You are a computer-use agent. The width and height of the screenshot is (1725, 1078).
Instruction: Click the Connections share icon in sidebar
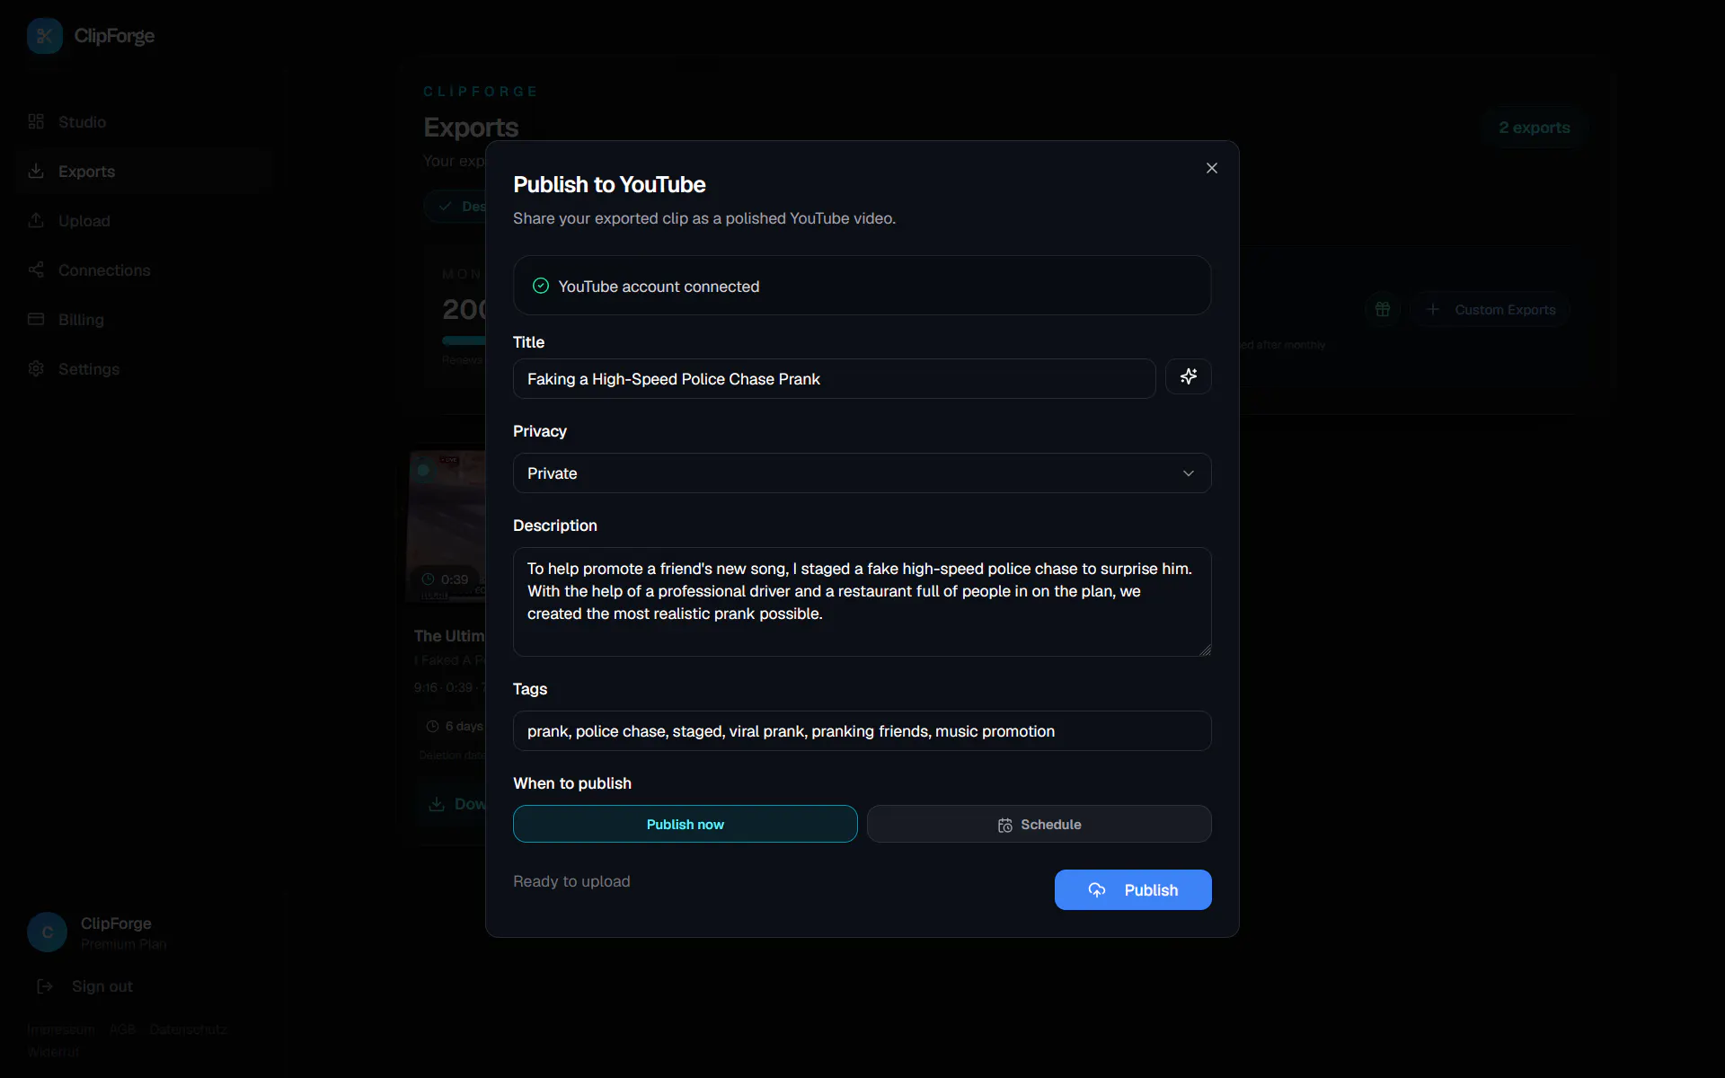pyautogui.click(x=36, y=269)
